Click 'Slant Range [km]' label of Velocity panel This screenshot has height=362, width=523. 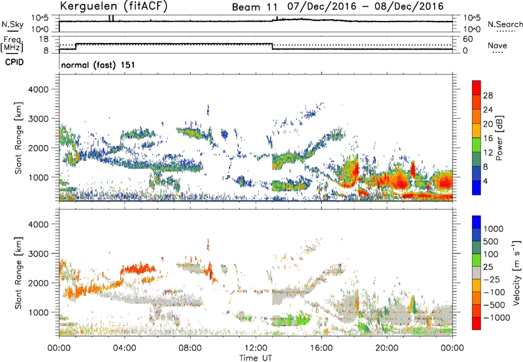tap(18, 272)
